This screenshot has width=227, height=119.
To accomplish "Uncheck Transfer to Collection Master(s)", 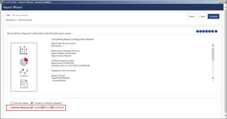I will [32, 103].
